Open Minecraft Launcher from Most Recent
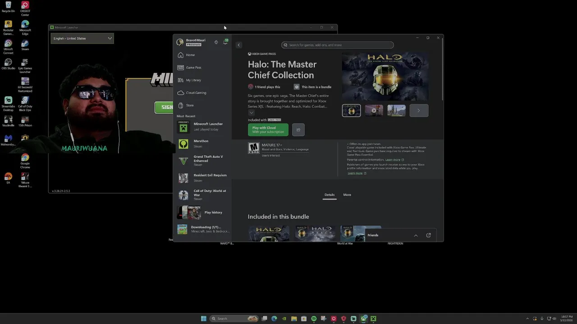Image resolution: width=577 pixels, height=324 pixels. pyautogui.click(x=202, y=127)
